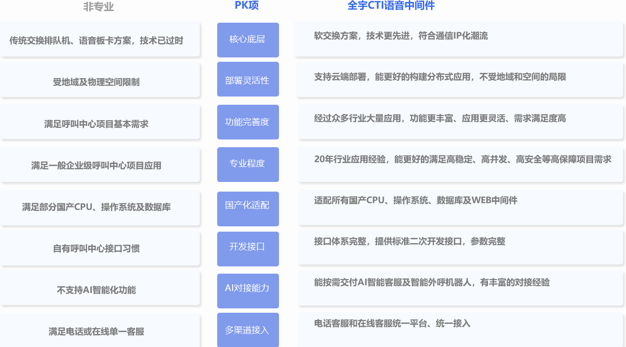Select the 支持云端部署 description card
Image resolution: width=626 pixels, height=347 pixels.
459,80
